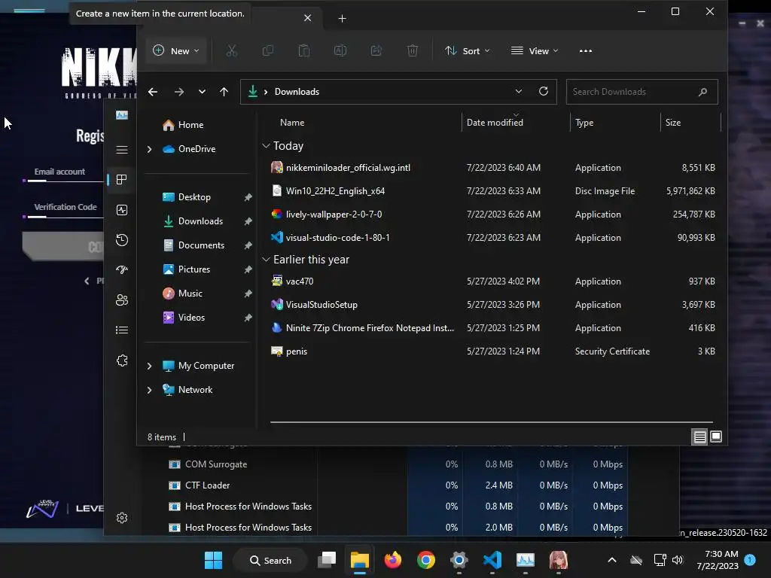Click the Verification Code field in NIKKE
771x578 pixels.
(x=64, y=210)
